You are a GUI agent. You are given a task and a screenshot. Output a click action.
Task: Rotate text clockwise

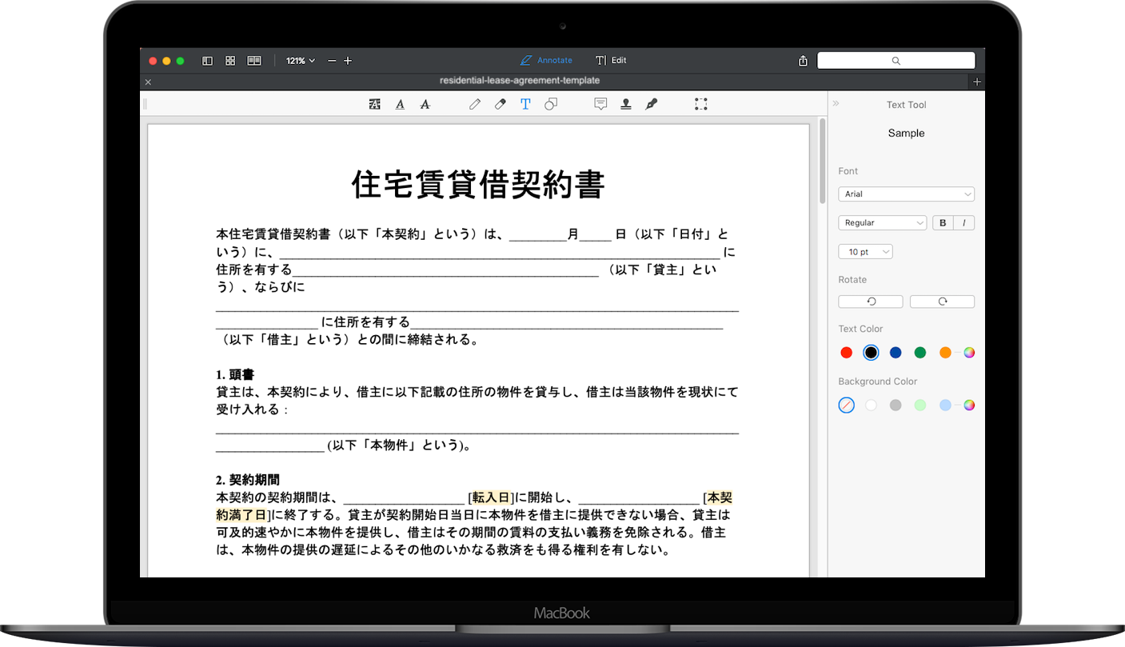tap(942, 302)
